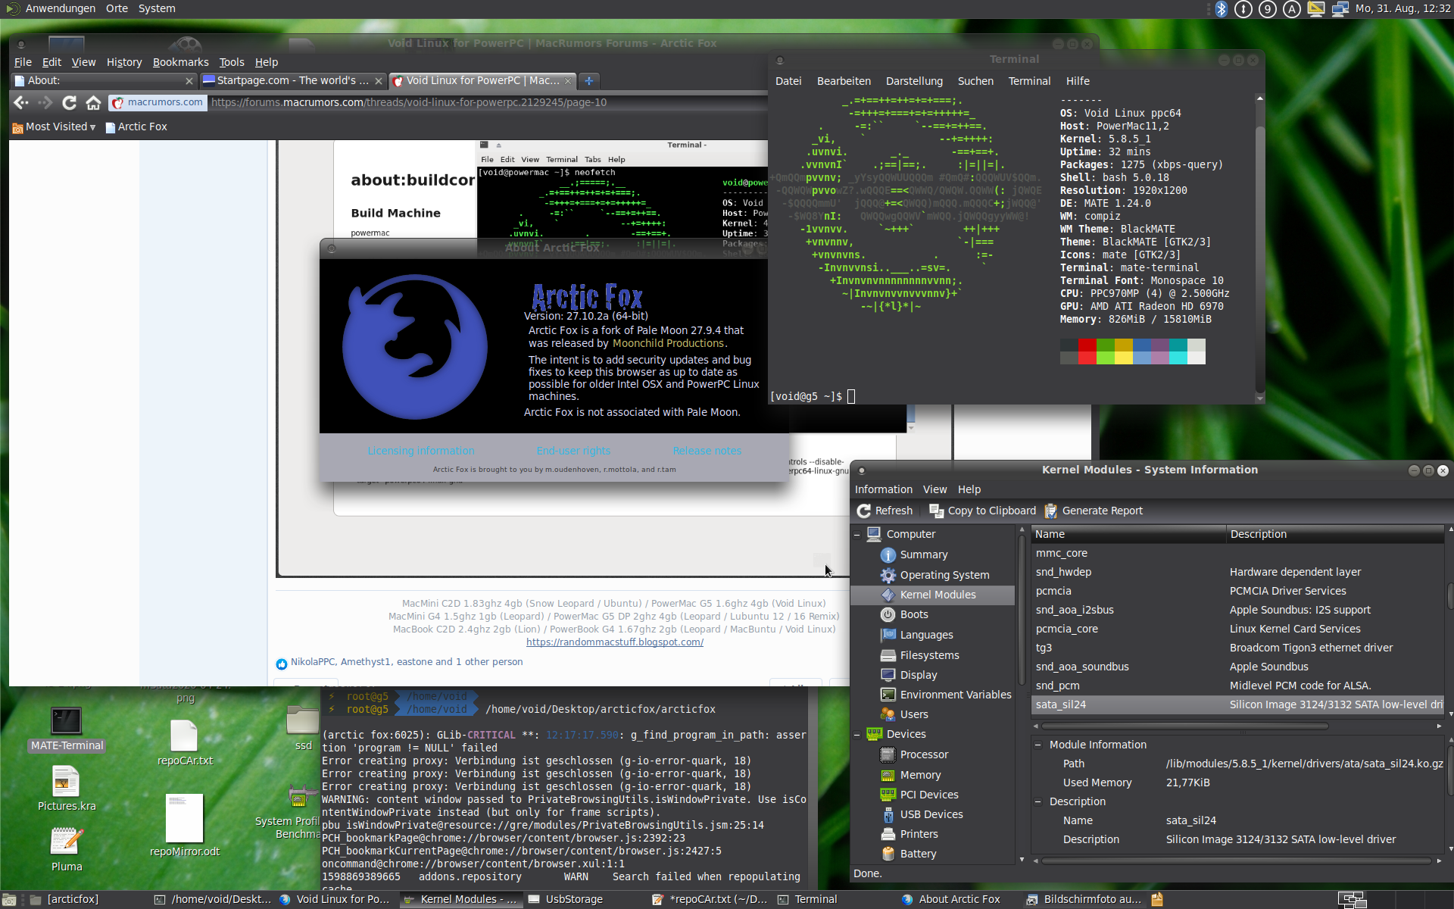Click the Refresh toolbar button
This screenshot has height=909, width=1454.
[x=885, y=511]
